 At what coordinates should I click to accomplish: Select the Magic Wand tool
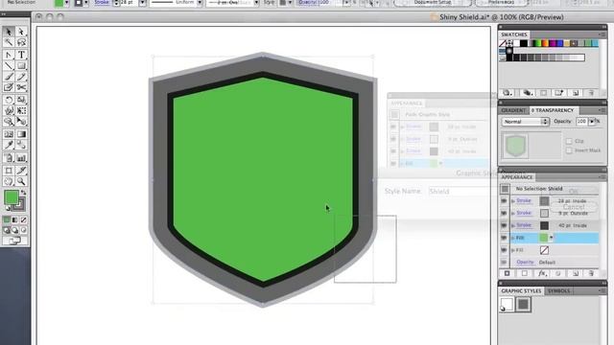[x=9, y=42]
